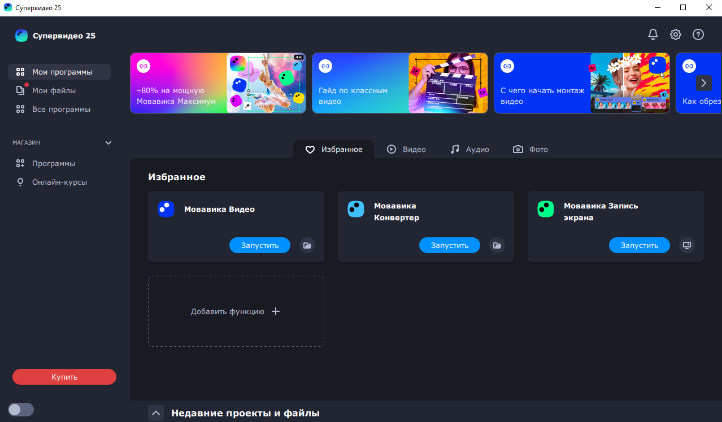
Task: Open the Гайд по классным видео banner
Action: pyautogui.click(x=399, y=83)
